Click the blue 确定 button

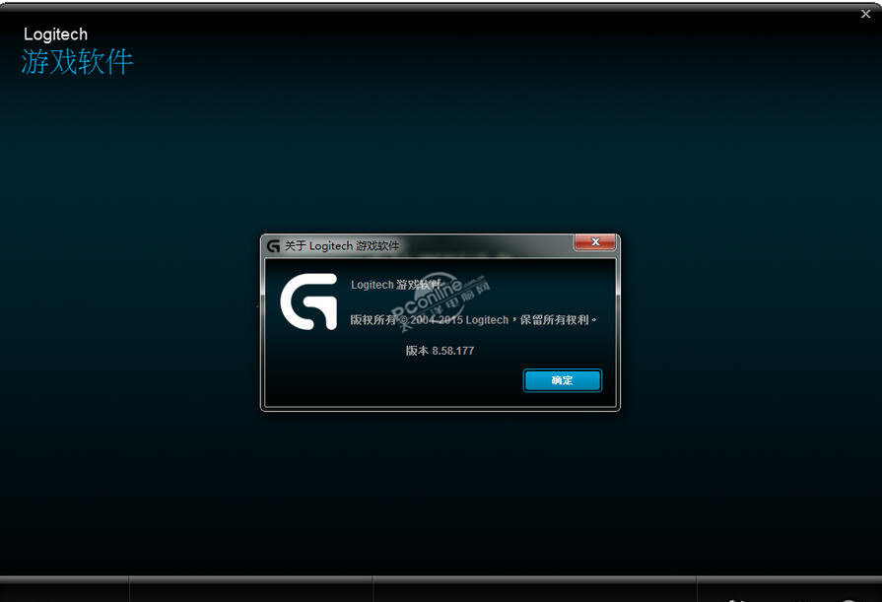click(x=562, y=380)
